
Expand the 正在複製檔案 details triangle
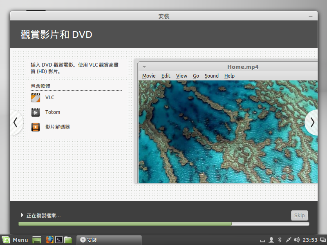(x=22, y=215)
